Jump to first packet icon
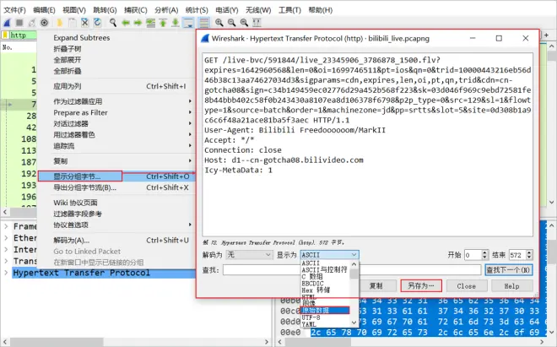The height and width of the screenshot is (347, 557). pos(163,23)
